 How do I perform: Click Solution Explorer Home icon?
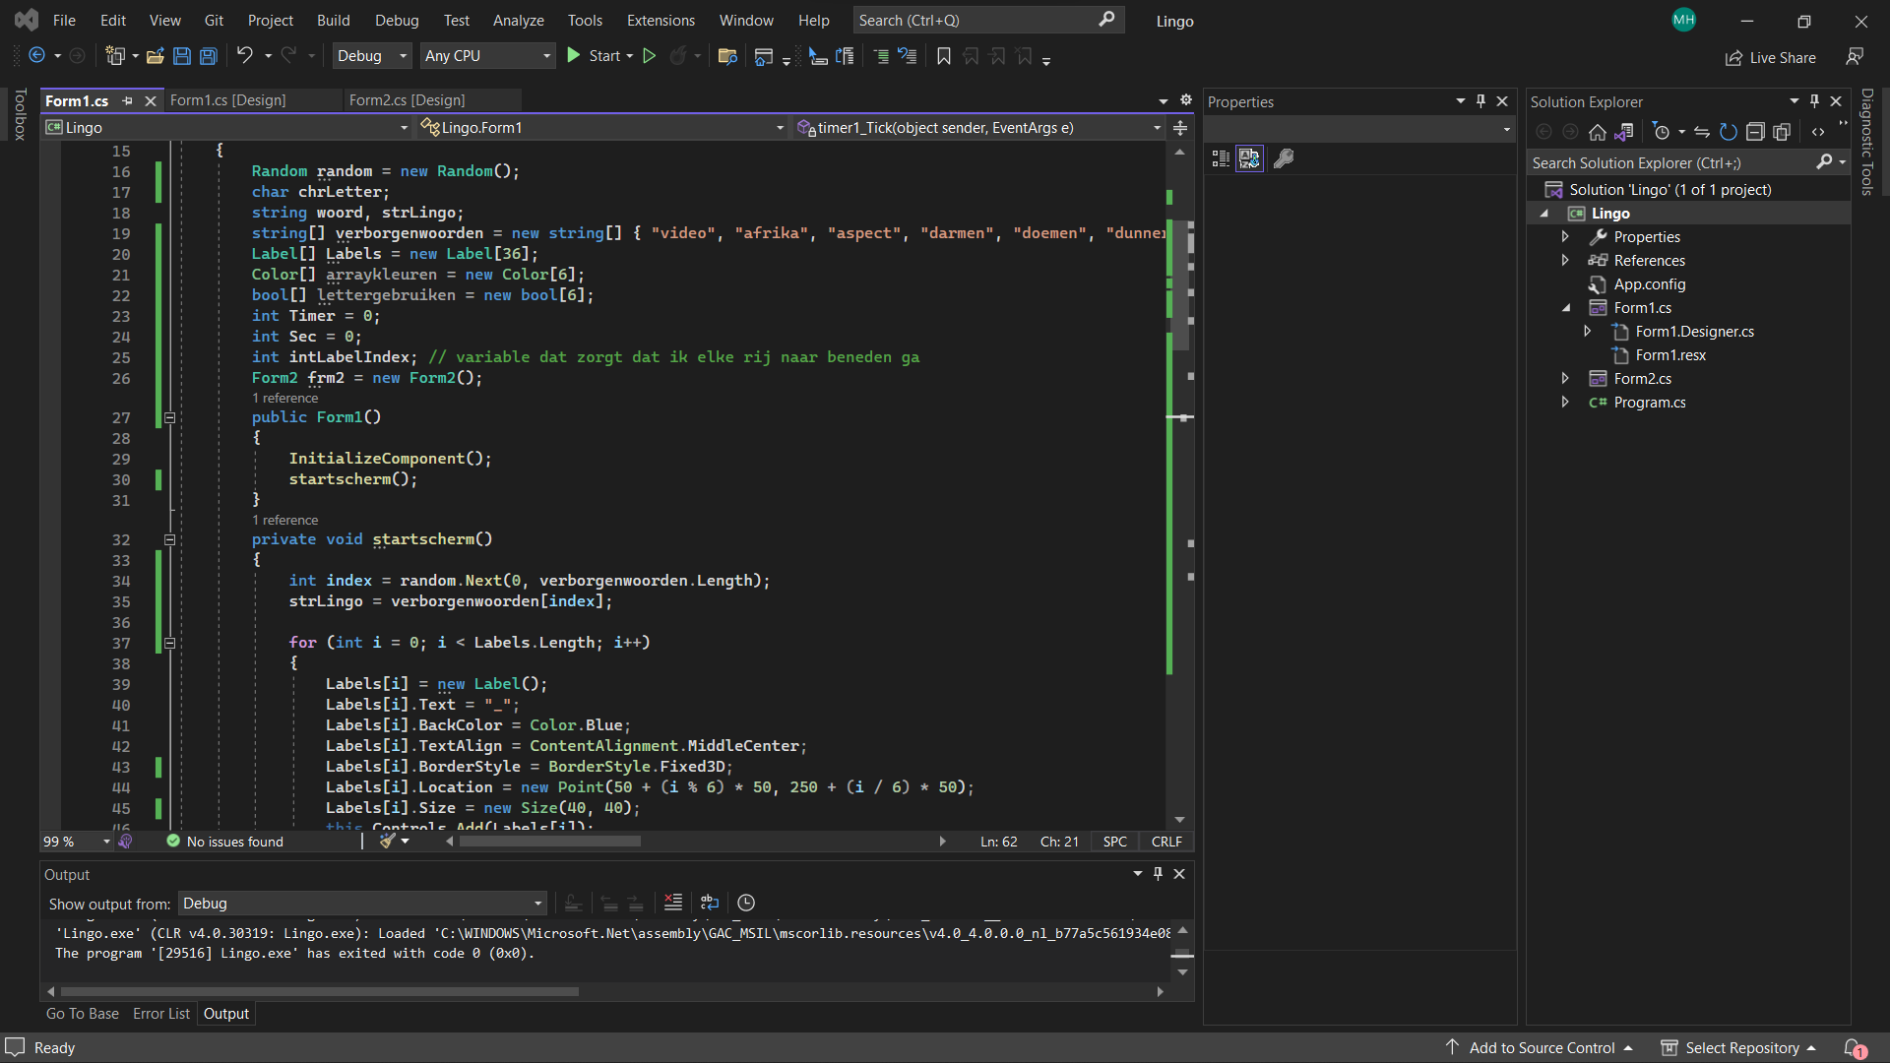point(1597,132)
